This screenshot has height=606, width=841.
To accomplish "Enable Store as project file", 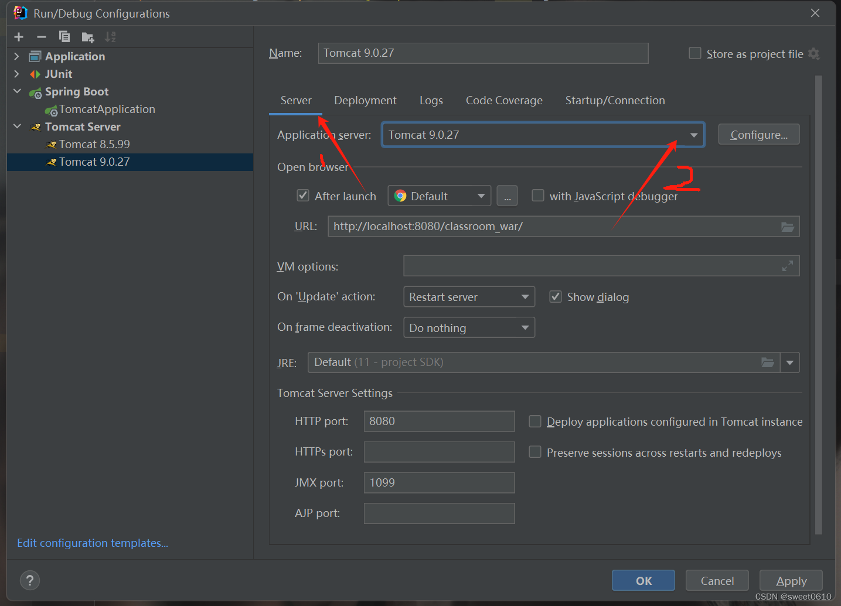I will [695, 53].
